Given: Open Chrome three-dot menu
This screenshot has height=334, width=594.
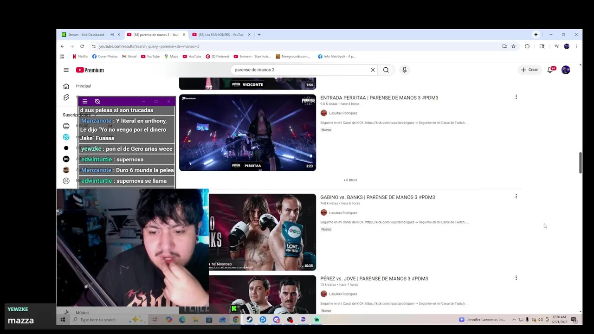Looking at the screenshot, I should 576,46.
